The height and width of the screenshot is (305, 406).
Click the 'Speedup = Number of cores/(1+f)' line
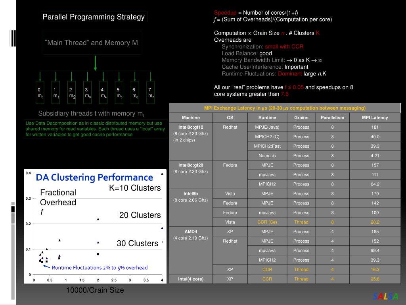[x=256, y=13]
